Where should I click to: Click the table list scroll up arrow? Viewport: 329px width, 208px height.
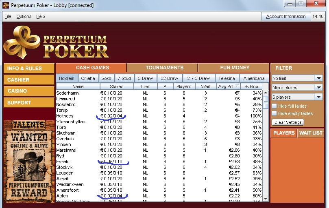pos(266,93)
